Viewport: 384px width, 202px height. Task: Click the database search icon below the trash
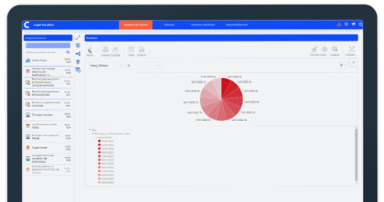pyautogui.click(x=78, y=70)
